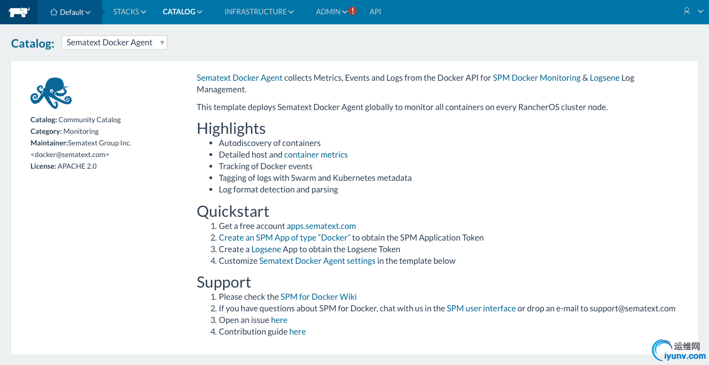Image resolution: width=709 pixels, height=365 pixels.
Task: Select the Support heading
Action: 224,283
